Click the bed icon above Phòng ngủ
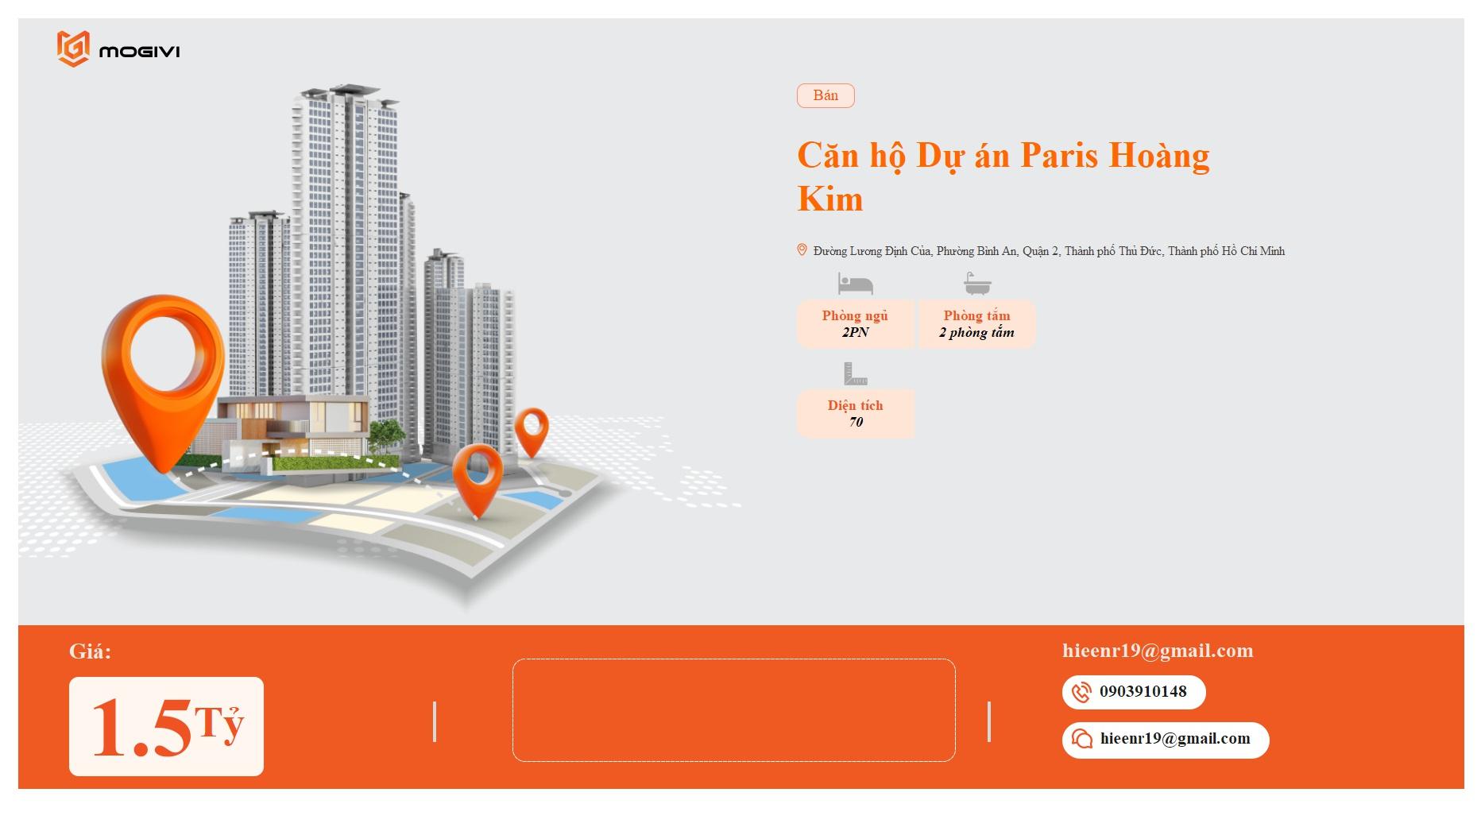 coord(856,284)
